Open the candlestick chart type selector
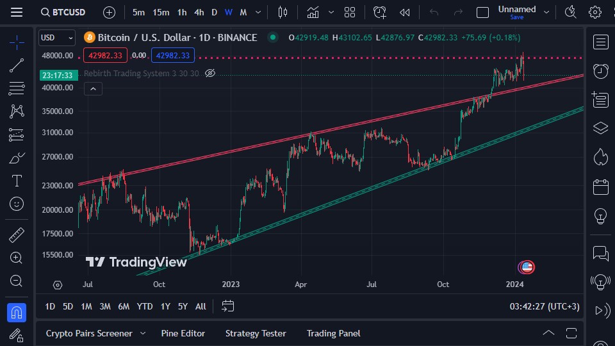This screenshot has height=346, width=615. click(283, 13)
